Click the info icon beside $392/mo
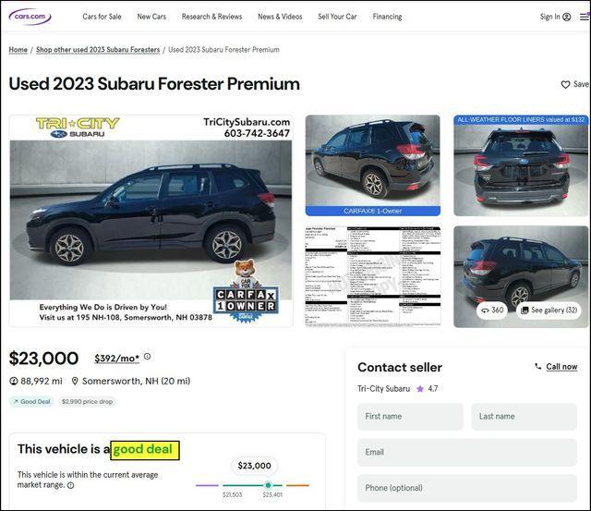This screenshot has height=511, width=591. click(x=148, y=357)
